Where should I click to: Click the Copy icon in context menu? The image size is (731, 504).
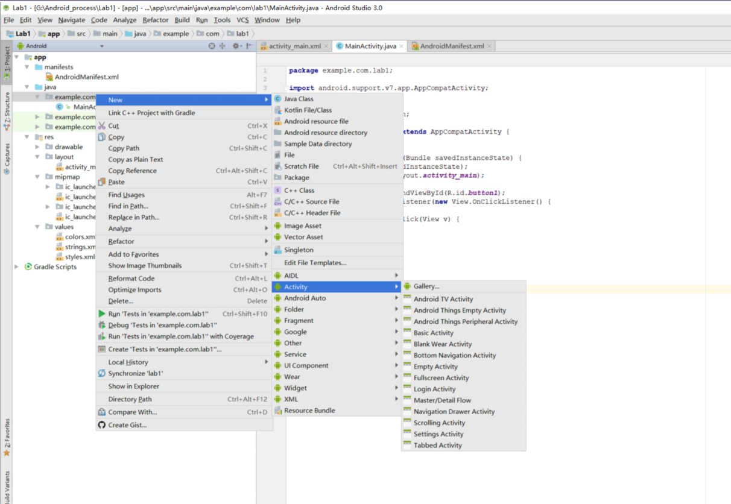pyautogui.click(x=102, y=137)
